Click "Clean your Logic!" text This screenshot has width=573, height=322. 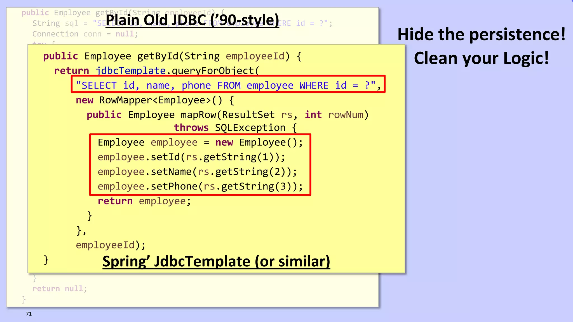pyautogui.click(x=481, y=58)
